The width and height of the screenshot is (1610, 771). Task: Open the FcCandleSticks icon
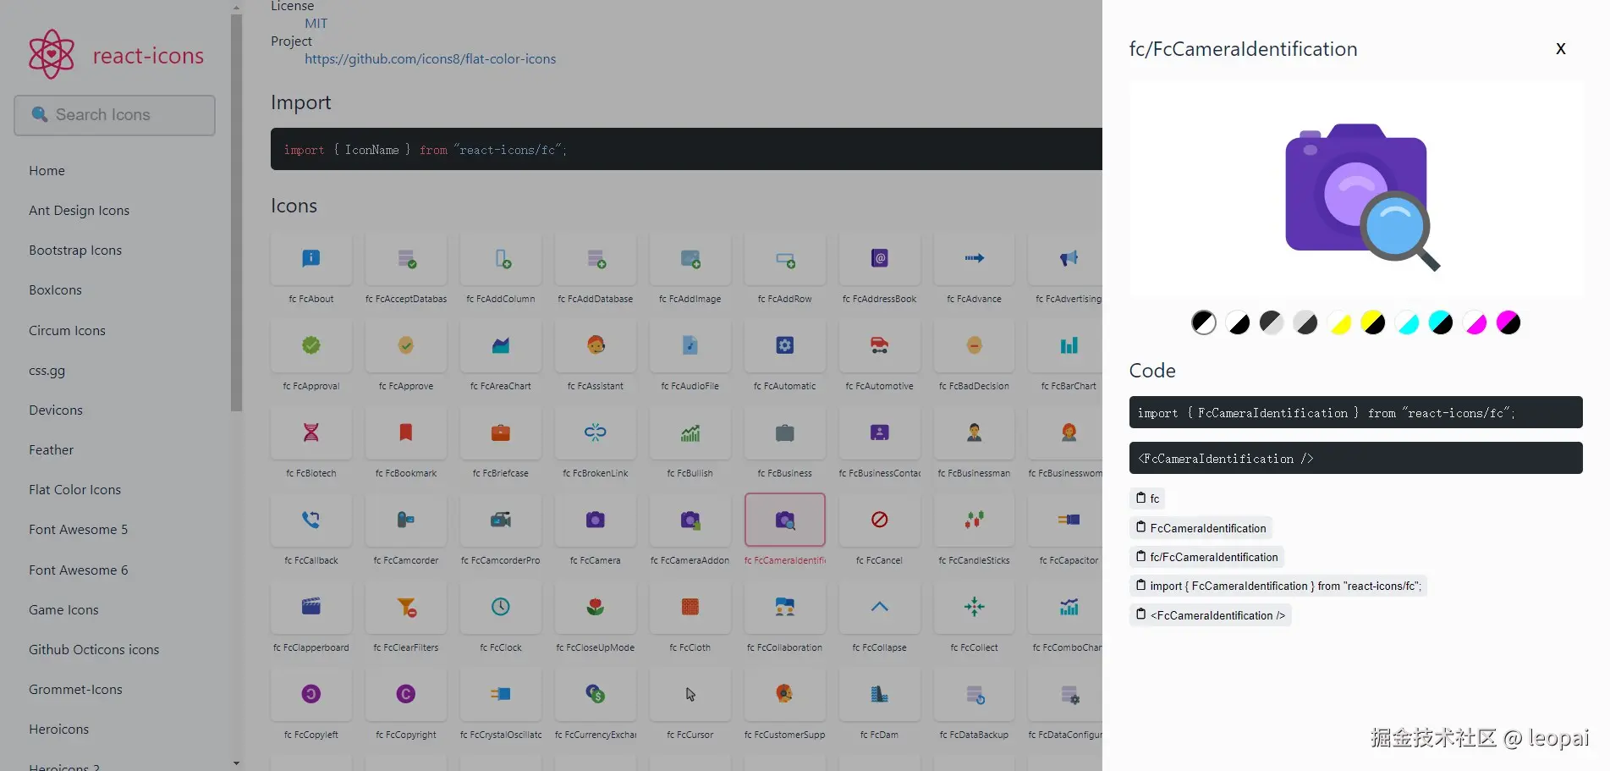point(975,520)
